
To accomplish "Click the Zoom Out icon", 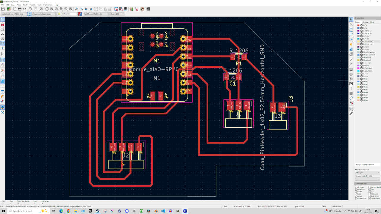I will pos(57,9).
